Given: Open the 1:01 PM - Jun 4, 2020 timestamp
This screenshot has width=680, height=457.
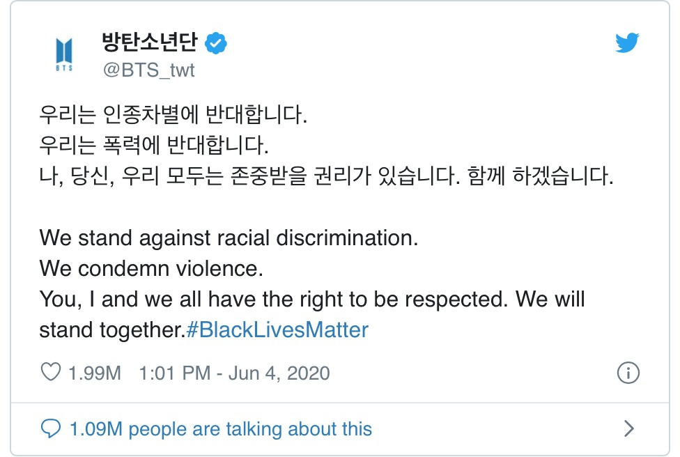Looking at the screenshot, I should (234, 373).
